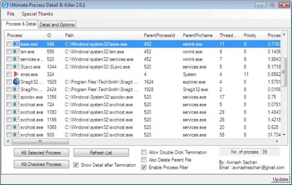Enable Also Delete Parent File option

pyautogui.click(x=144, y=160)
